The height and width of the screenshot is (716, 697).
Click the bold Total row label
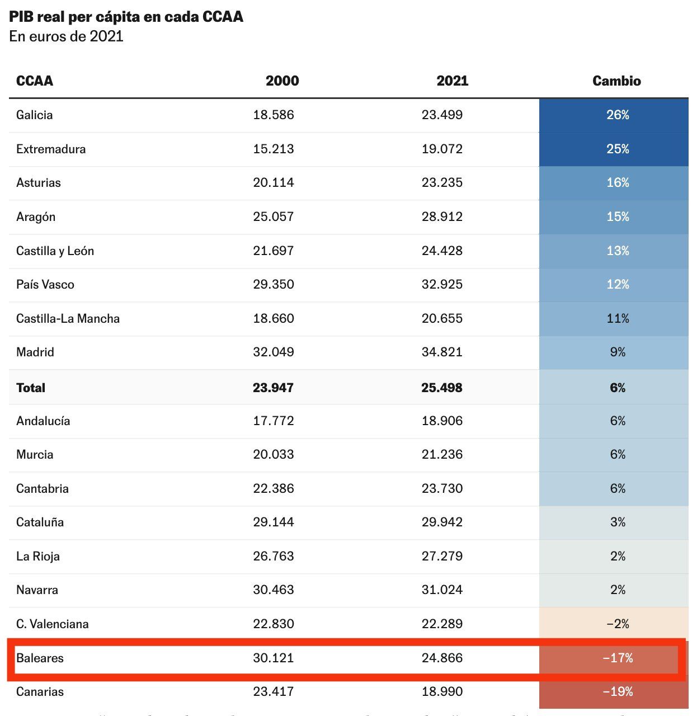tap(31, 388)
